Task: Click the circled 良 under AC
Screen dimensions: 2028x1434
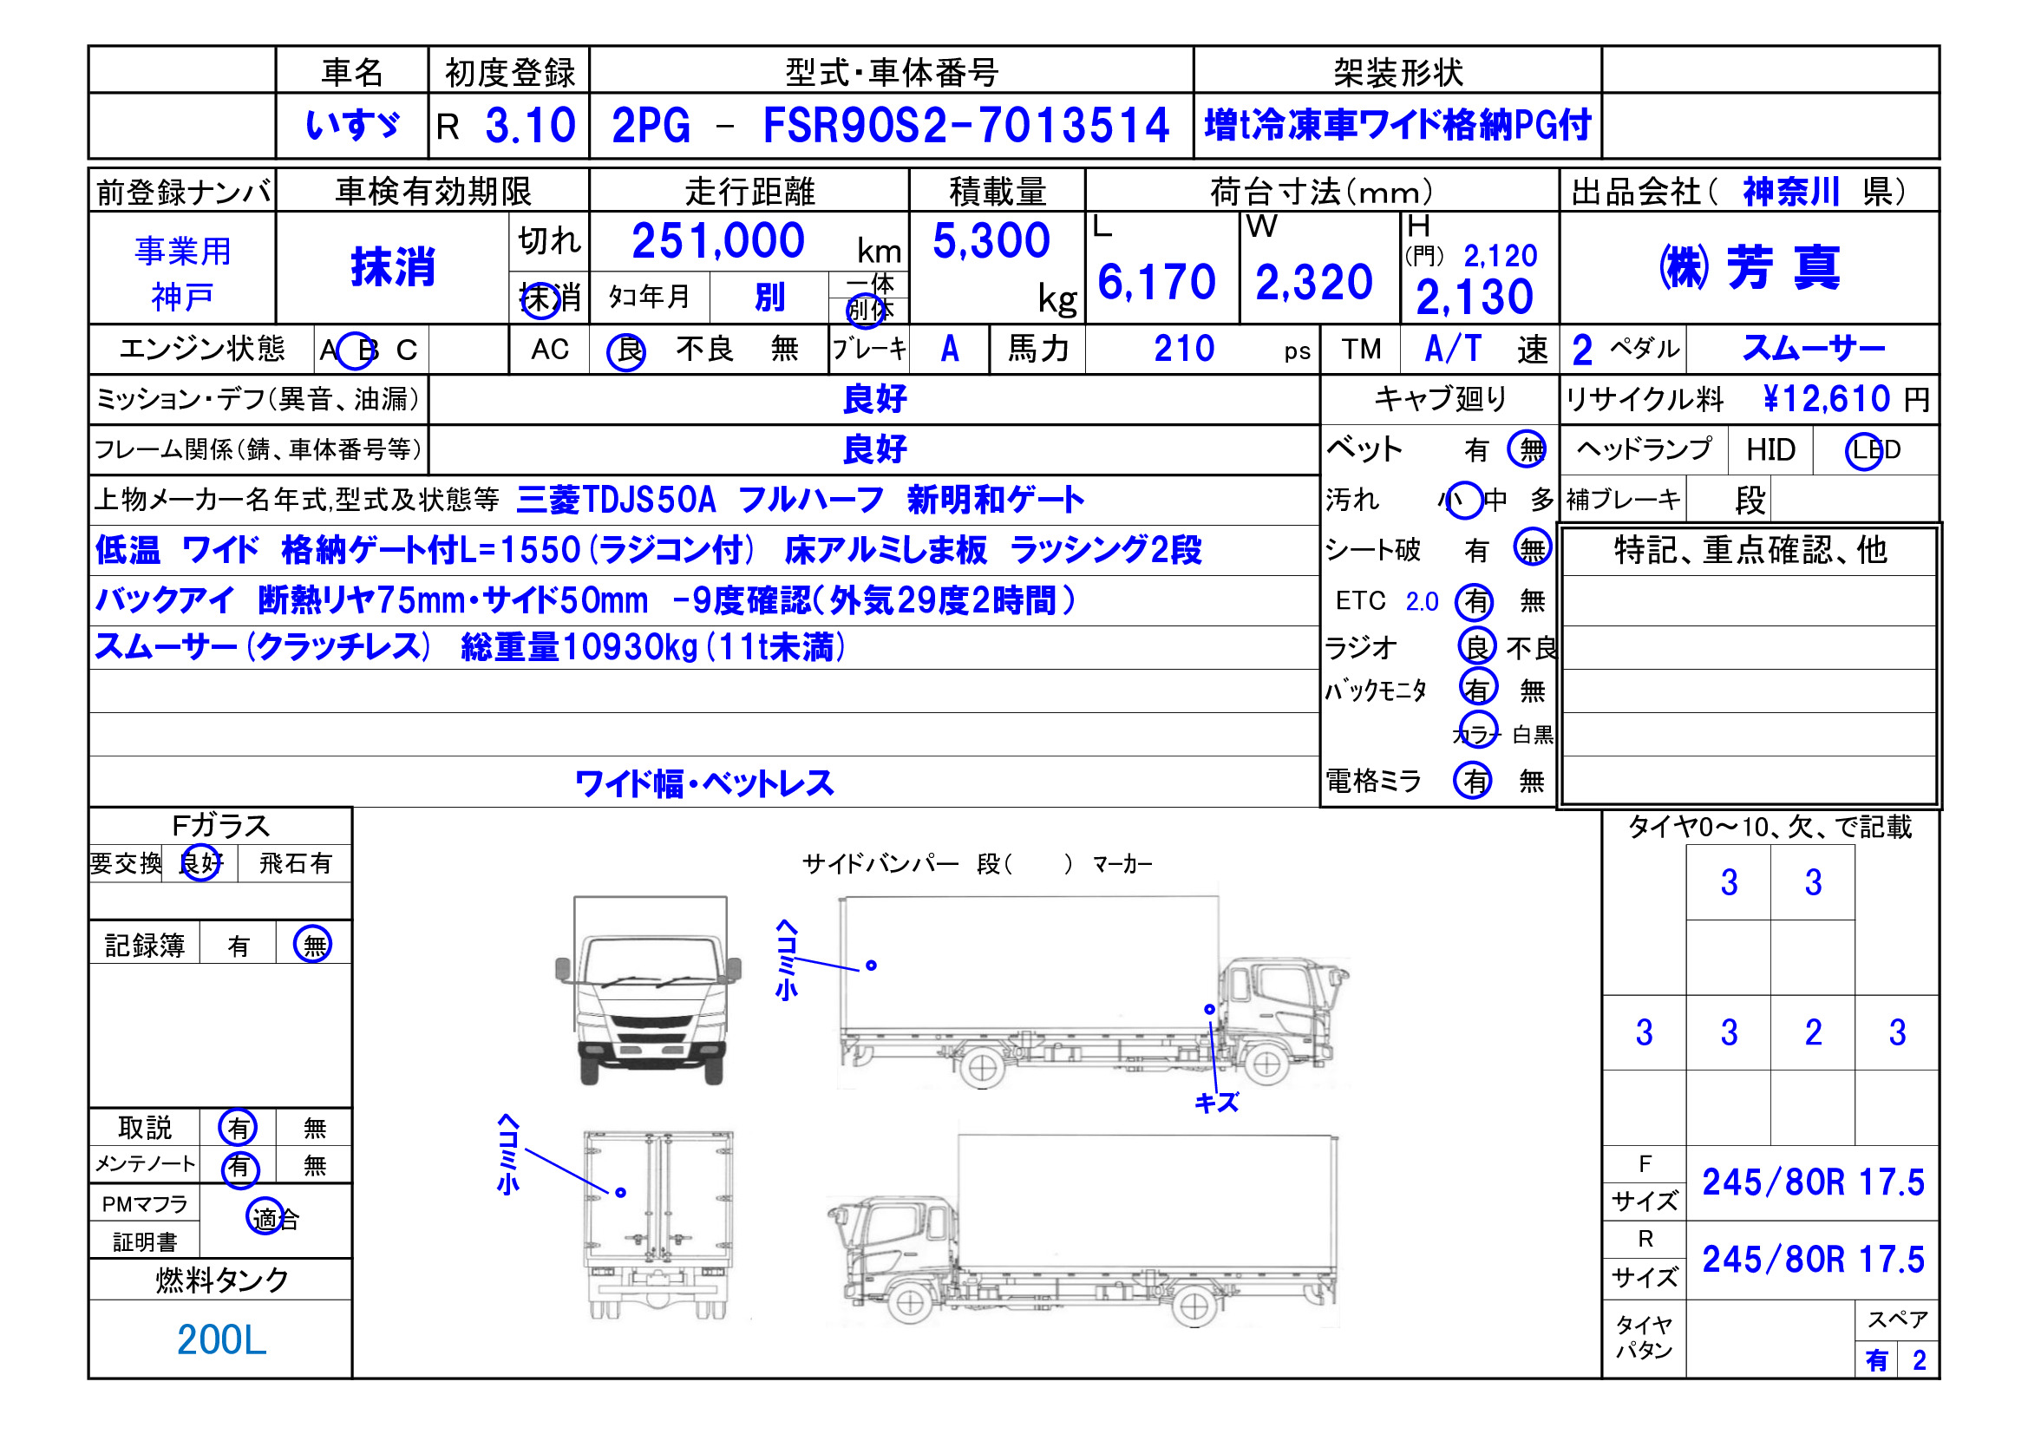Action: tap(626, 351)
